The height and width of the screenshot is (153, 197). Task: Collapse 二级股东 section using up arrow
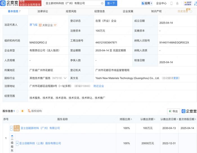tap(12, 136)
